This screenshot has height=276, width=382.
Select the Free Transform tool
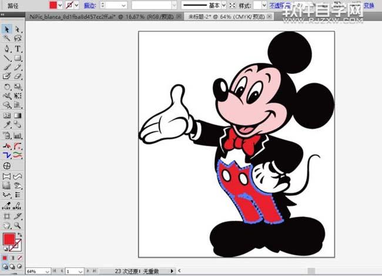click(x=18, y=96)
